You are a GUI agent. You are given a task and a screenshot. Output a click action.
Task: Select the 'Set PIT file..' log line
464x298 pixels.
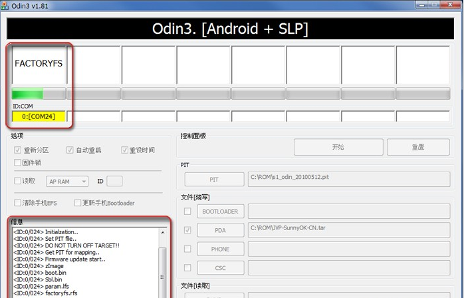45,238
